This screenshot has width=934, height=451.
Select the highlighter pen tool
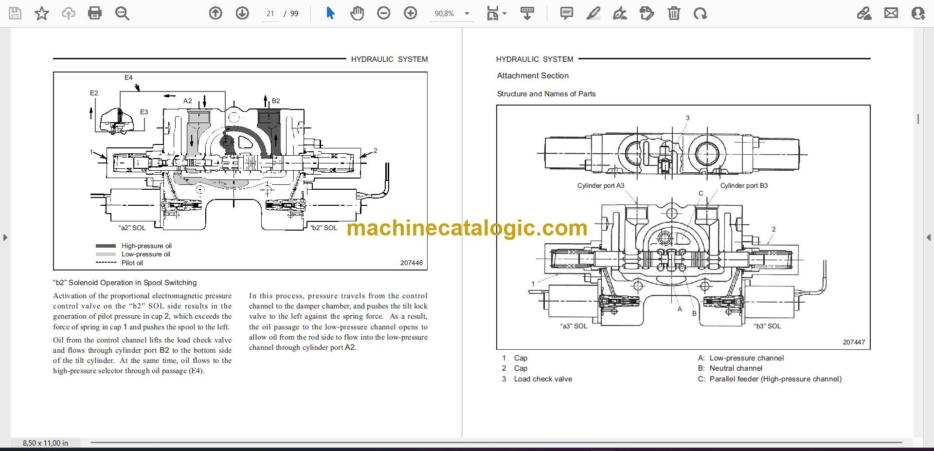593,13
